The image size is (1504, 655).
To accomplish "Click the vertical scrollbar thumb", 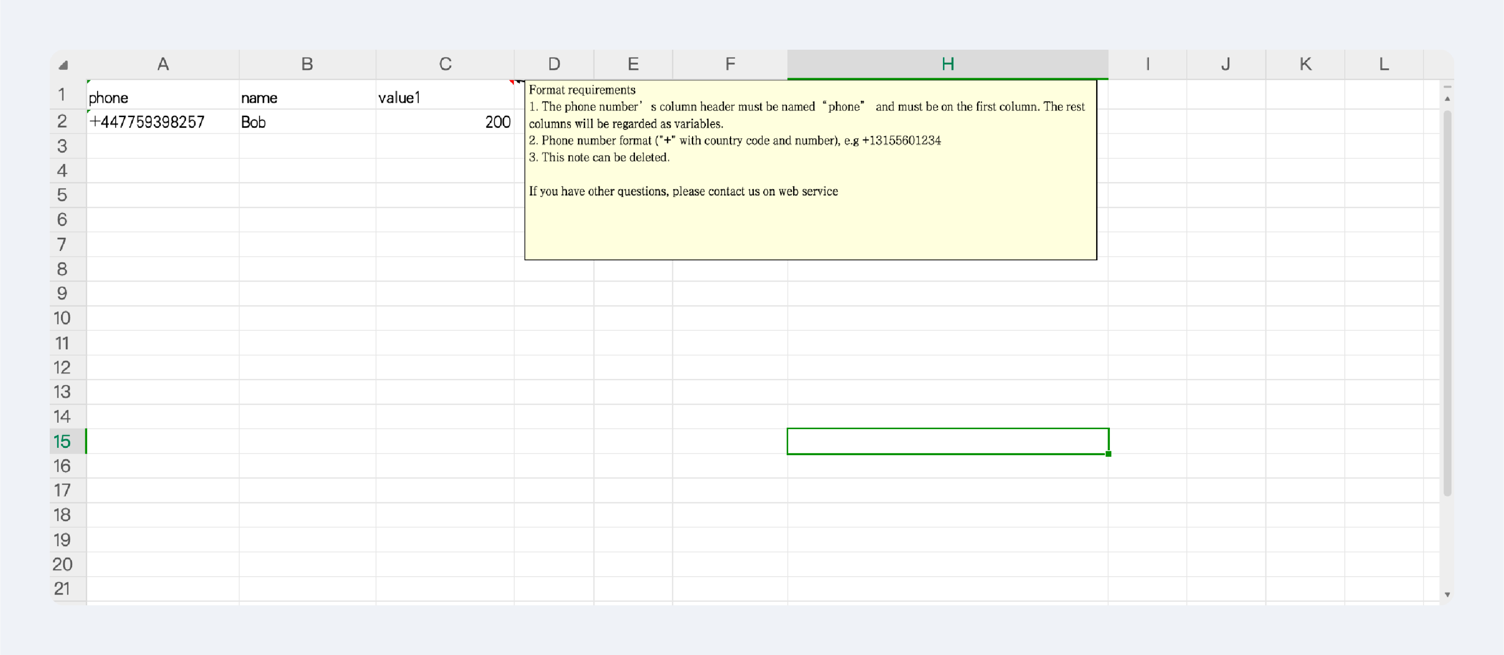I will [1447, 303].
